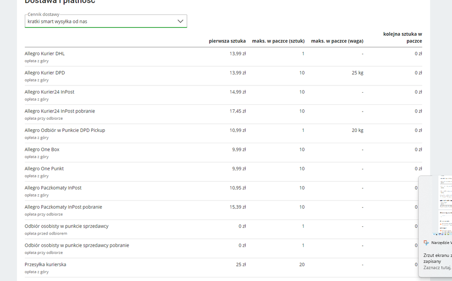Screen dimensions: 452x281
Task: Click the 20 kg weight limit cell
Action: [x=357, y=130]
